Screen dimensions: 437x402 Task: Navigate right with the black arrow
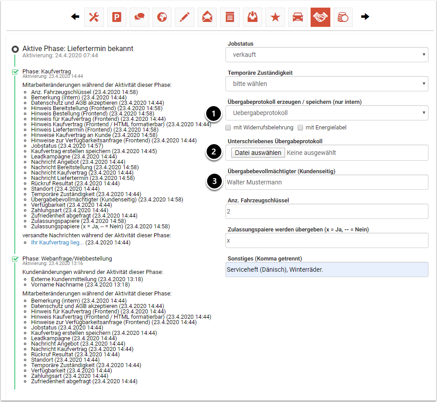pos(365,17)
